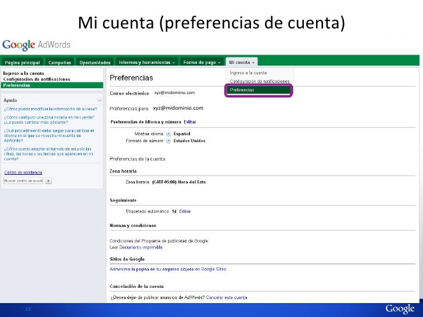Click the Español language value

pyautogui.click(x=182, y=134)
